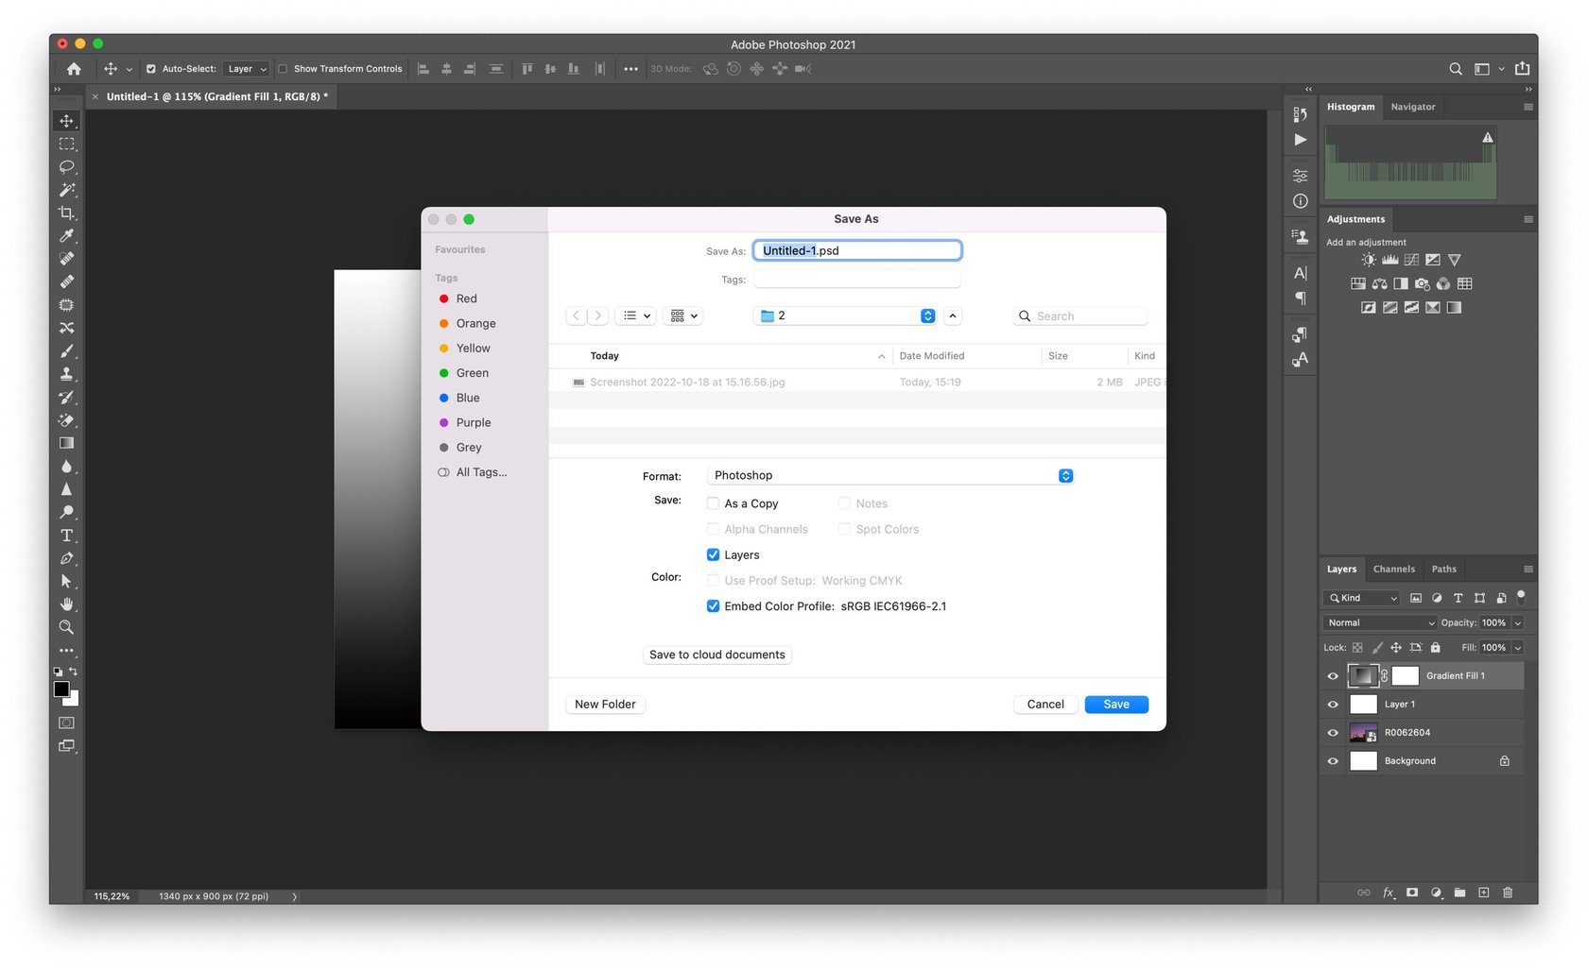Enable Show Transform Controls checkbox
This screenshot has width=1588, height=970.
pos(283,69)
